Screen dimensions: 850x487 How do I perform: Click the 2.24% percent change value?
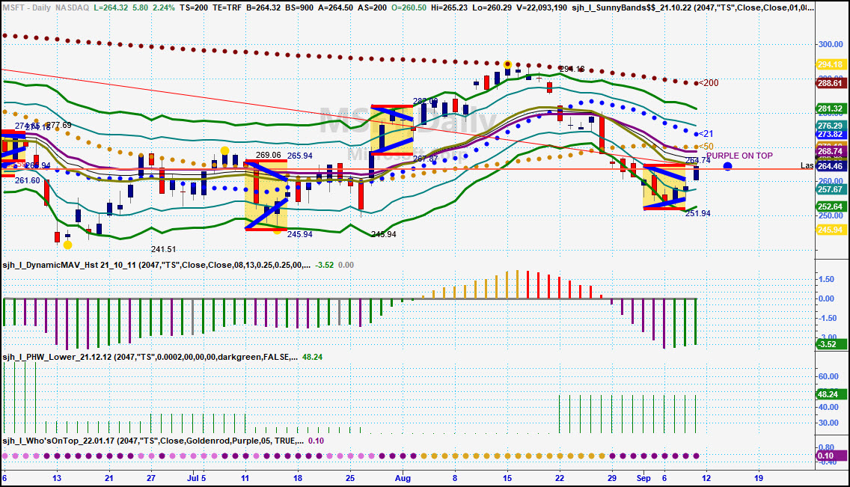coord(162,7)
